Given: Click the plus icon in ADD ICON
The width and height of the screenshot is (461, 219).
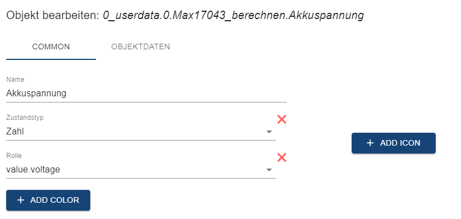Looking at the screenshot, I should (x=370, y=143).
